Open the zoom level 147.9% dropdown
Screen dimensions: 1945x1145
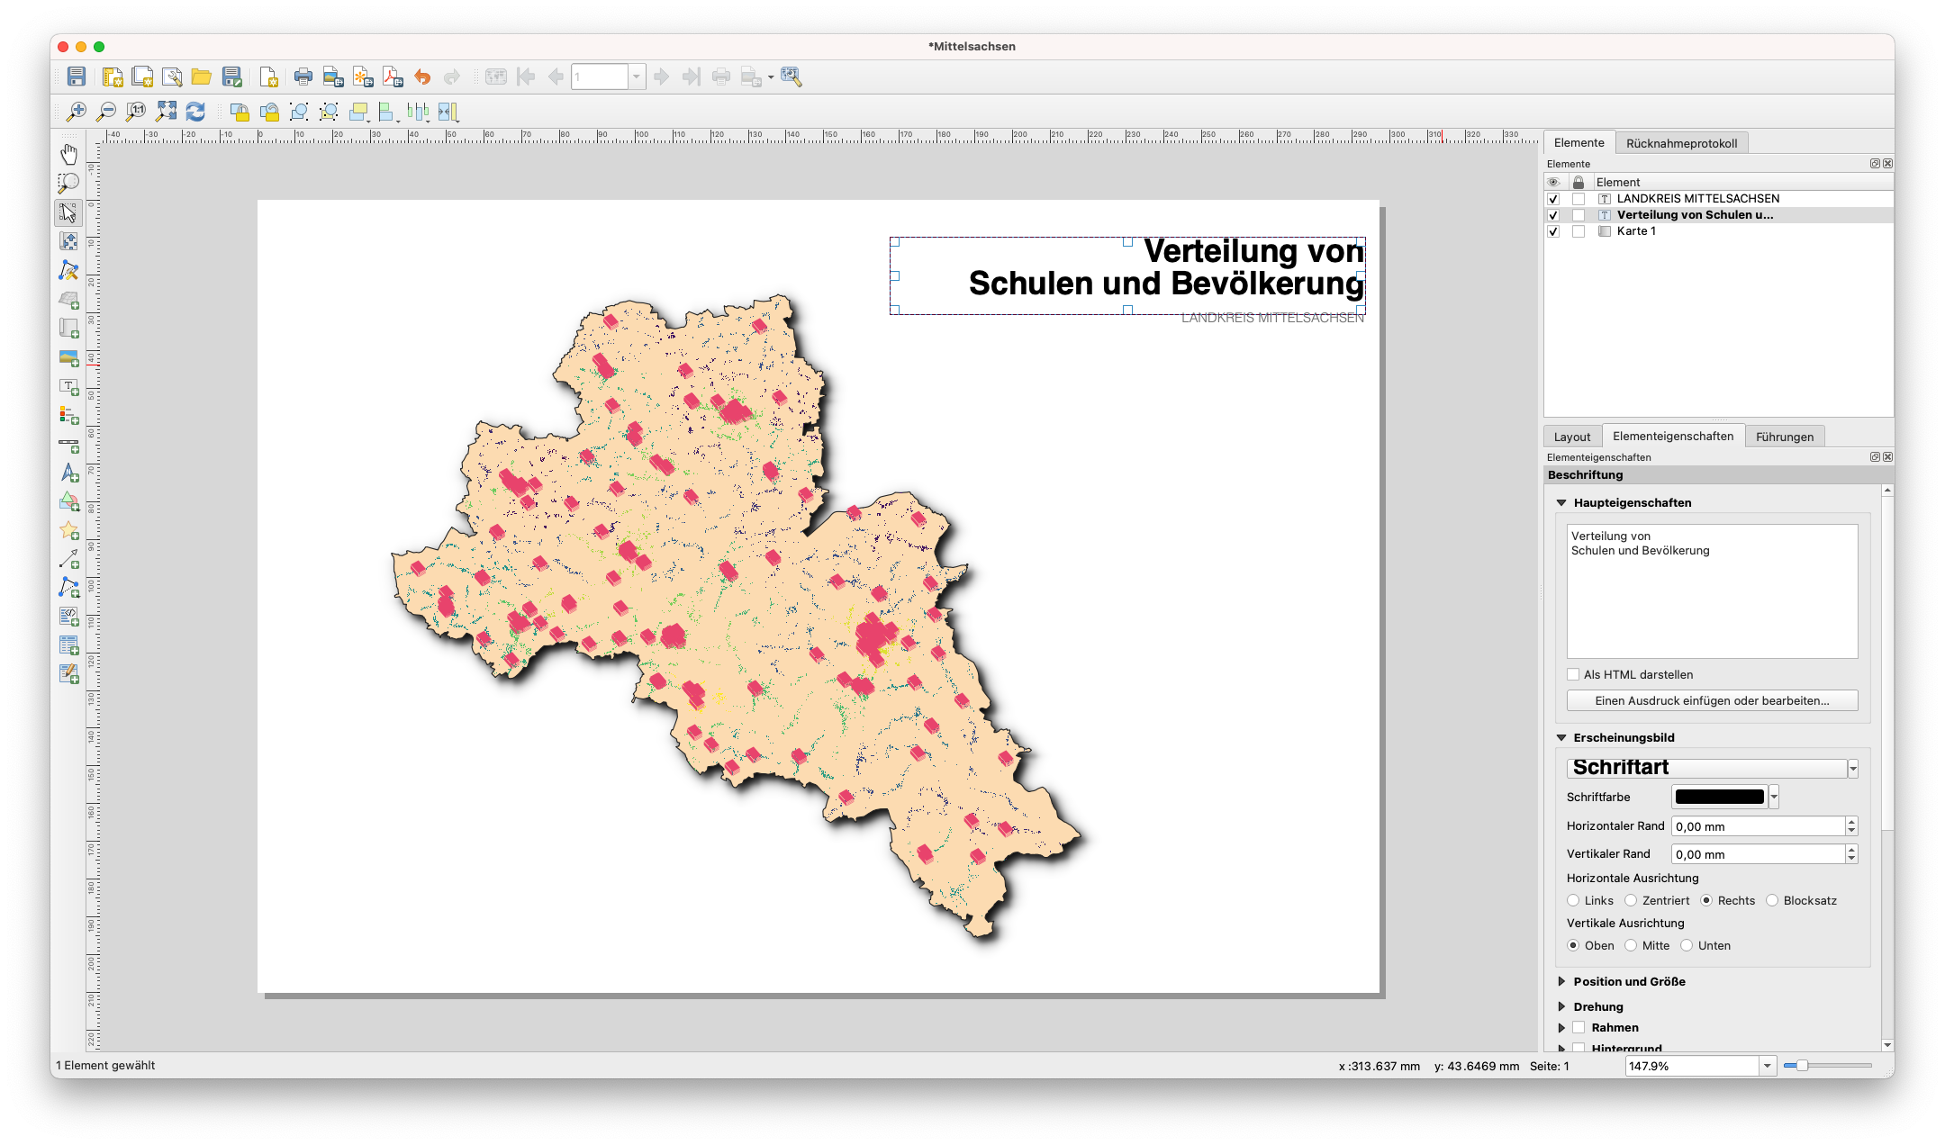pos(1768,1066)
